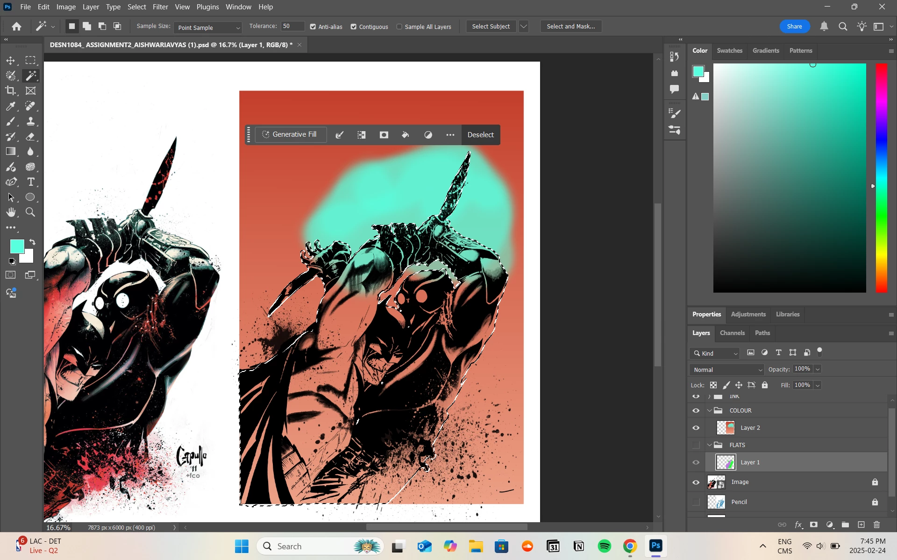Create a new layer via plus icon
The height and width of the screenshot is (560, 897).
[x=861, y=525]
